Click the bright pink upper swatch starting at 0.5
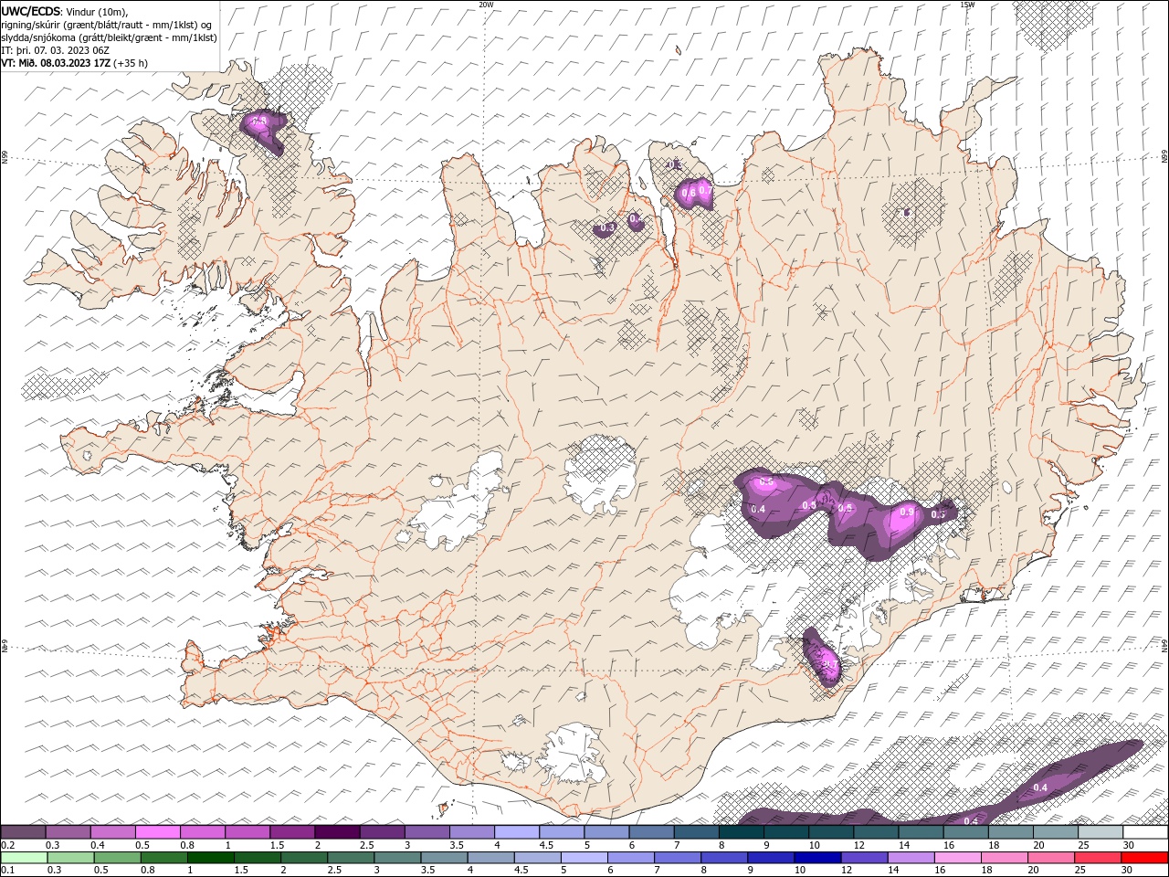Image resolution: width=1169 pixels, height=877 pixels. 157,832
